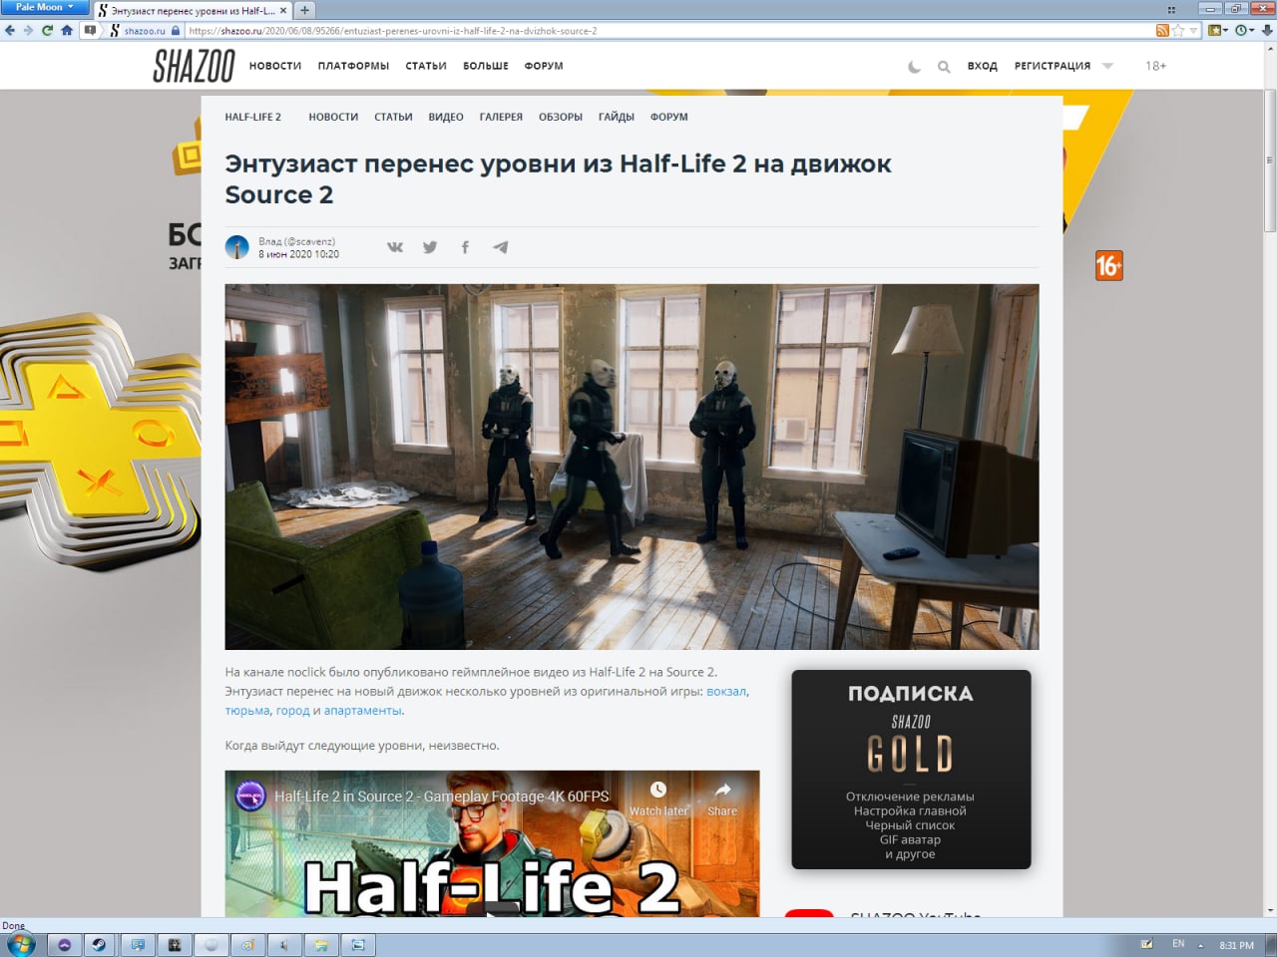Select the Гайды tab
Viewport: 1277px width, 957px height.
click(x=617, y=117)
